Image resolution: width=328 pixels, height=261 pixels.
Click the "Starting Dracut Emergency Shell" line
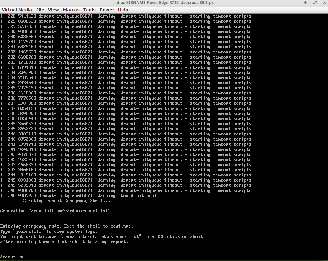point(67,200)
